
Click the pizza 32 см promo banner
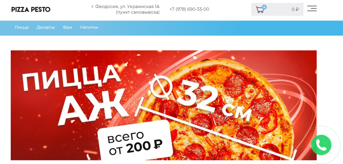(163, 105)
